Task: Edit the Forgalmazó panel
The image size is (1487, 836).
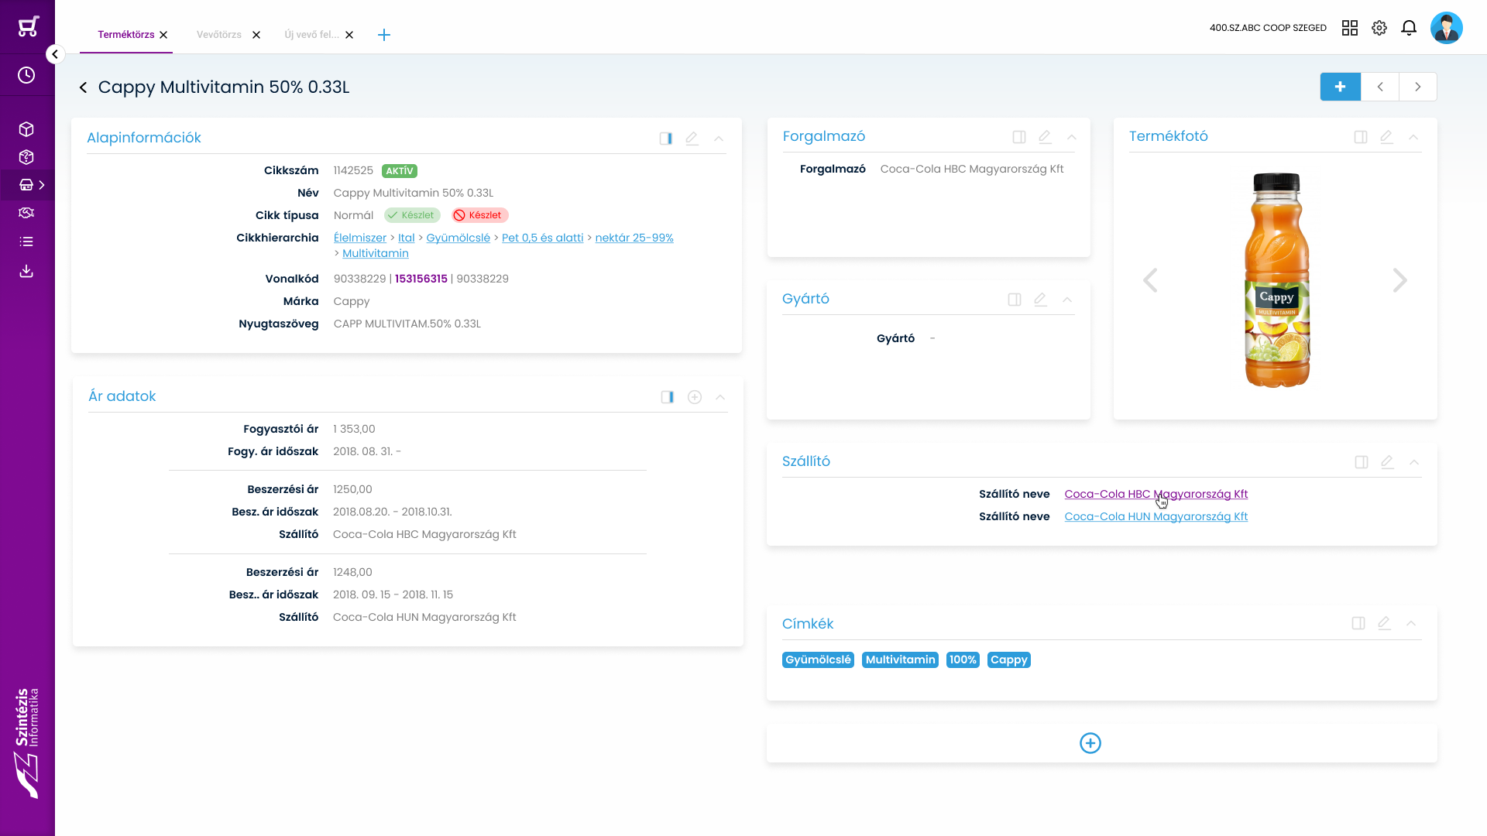Action: [x=1045, y=137]
